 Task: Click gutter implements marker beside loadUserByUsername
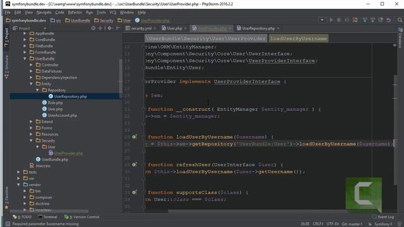(134, 137)
